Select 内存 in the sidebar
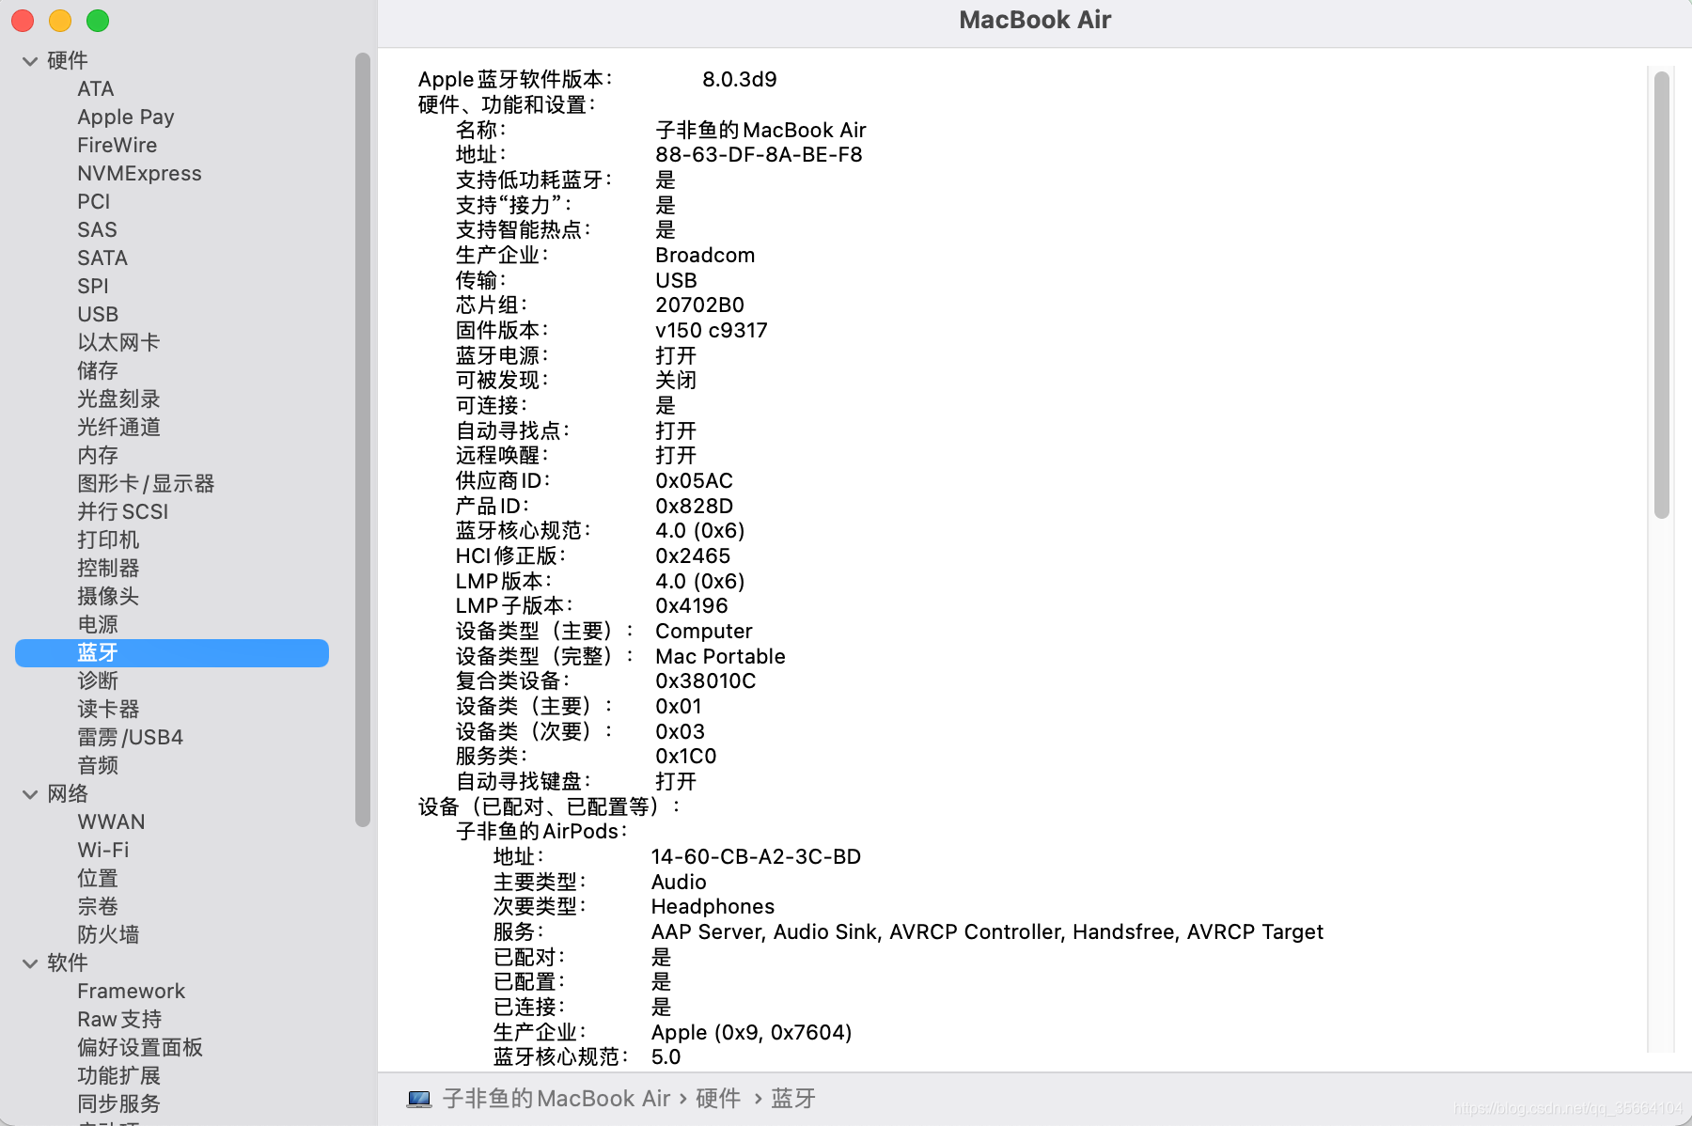 pos(98,456)
